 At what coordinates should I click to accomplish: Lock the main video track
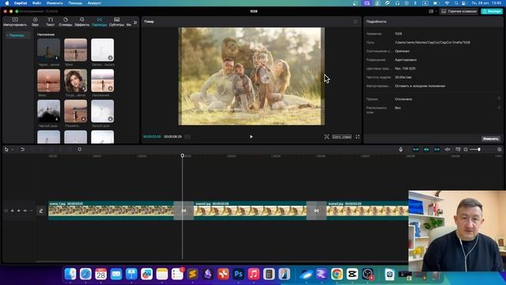(x=13, y=211)
